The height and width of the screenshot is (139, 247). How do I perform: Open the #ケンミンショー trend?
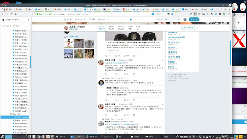pos(174,42)
